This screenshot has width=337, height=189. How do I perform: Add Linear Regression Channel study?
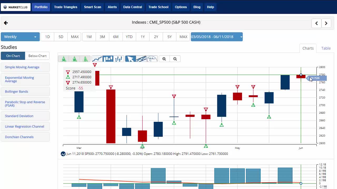pyautogui.click(x=25, y=127)
